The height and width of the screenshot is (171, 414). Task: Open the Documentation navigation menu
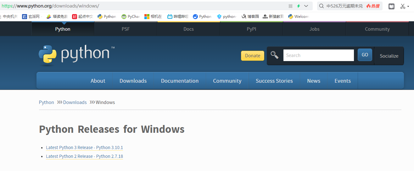coord(180,81)
